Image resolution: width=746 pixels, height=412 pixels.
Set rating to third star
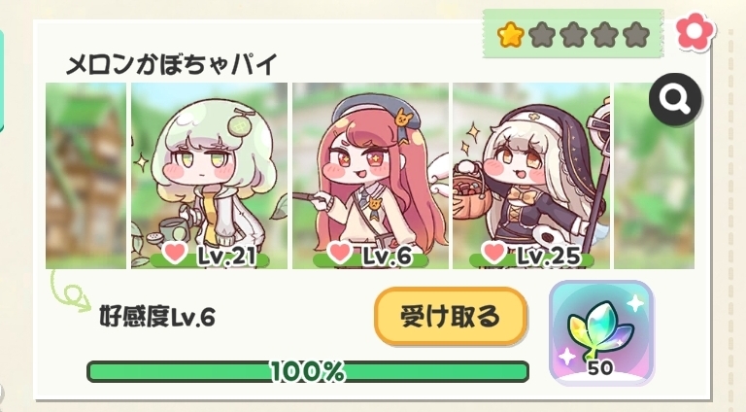tap(573, 35)
